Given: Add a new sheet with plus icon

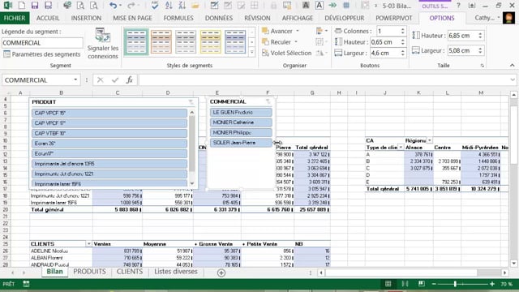Looking at the screenshot, I should coord(221,273).
